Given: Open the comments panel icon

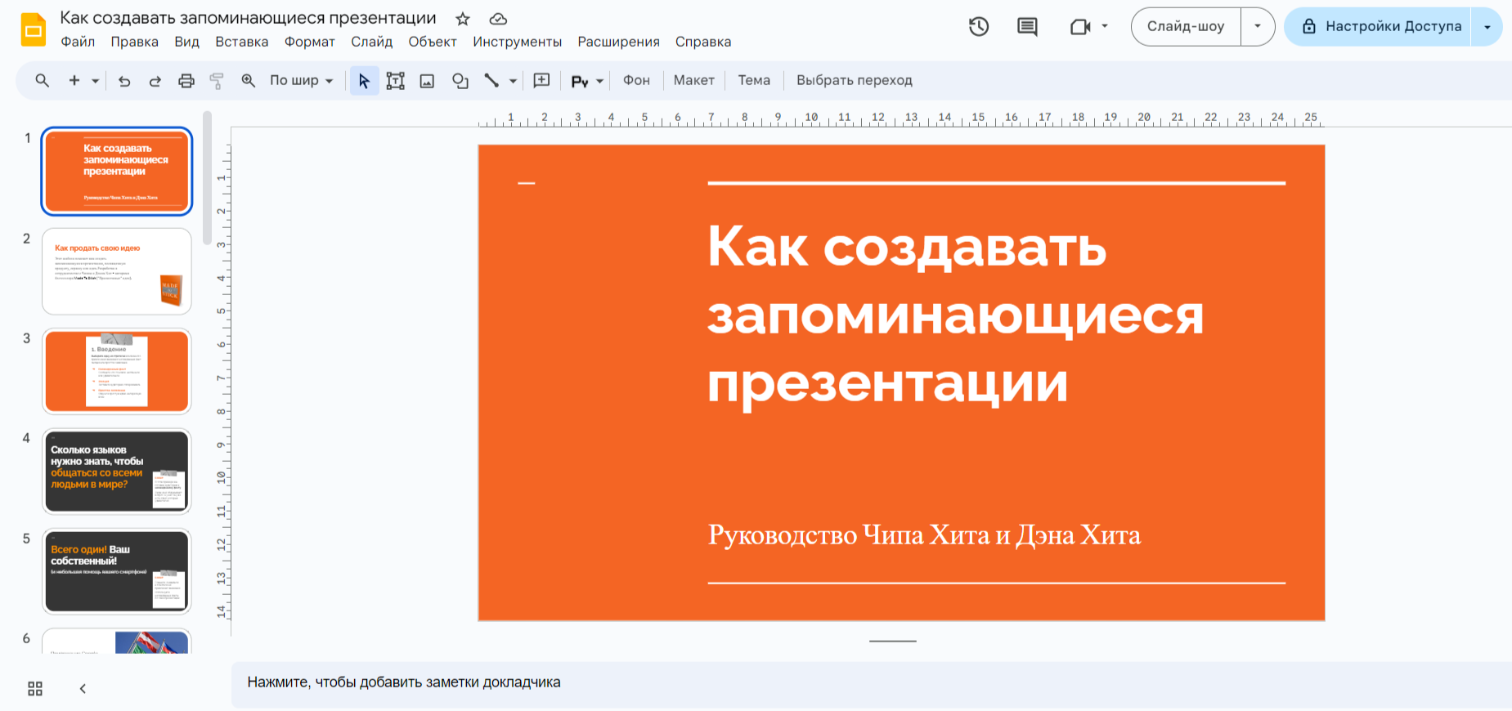Looking at the screenshot, I should click(x=1027, y=27).
